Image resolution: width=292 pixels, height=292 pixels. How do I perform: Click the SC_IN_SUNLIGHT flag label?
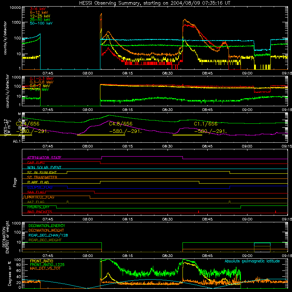click(42, 172)
